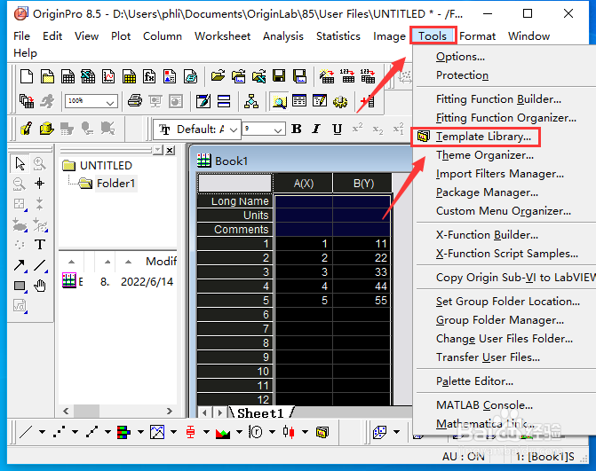The height and width of the screenshot is (471, 596).
Task: Expand the Area plot dropdown arrow
Action: pyautogui.click(x=240, y=432)
